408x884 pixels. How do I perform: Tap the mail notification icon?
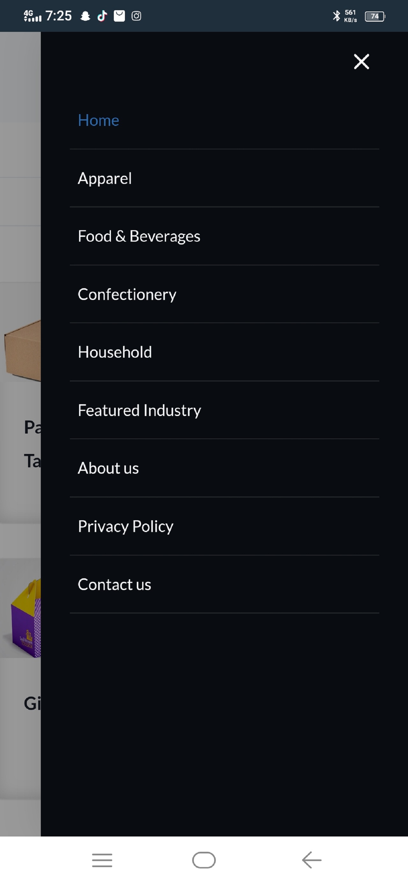pyautogui.click(x=119, y=16)
